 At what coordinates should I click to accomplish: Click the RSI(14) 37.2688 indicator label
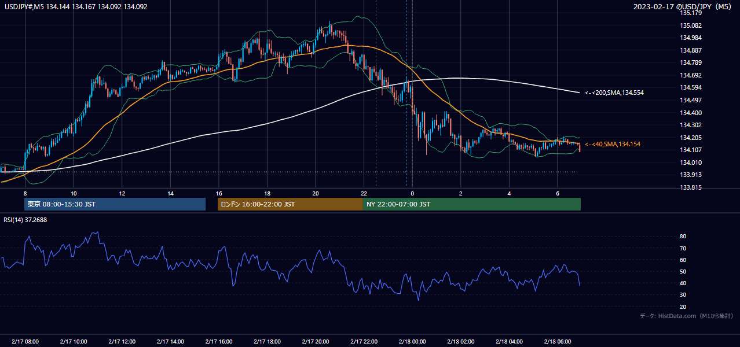click(25, 220)
